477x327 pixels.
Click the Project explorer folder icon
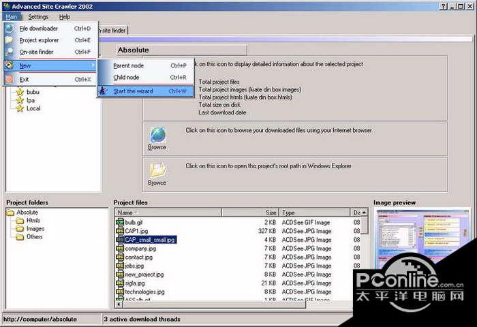pyautogui.click(x=10, y=40)
